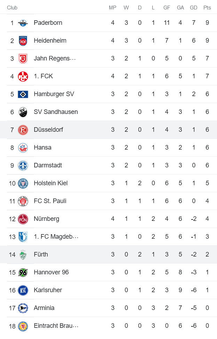This screenshot has height=339, width=217.
Task: Sort standings by the GD column header
Action: point(194,8)
